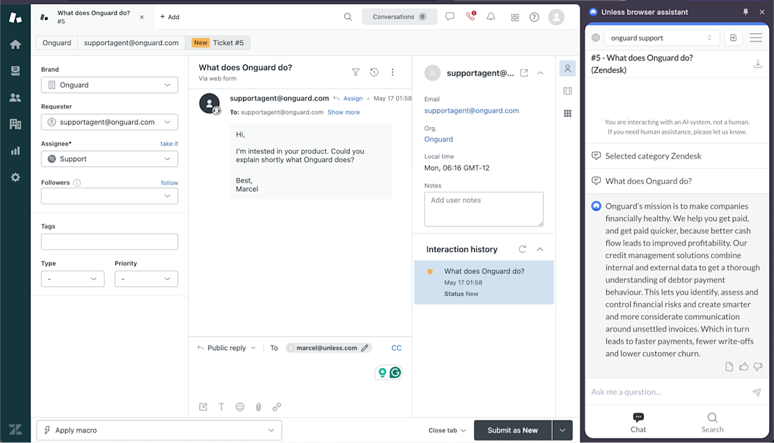Screen dimensions: 774x443
Task: Open the Close tab dropdown
Action: [x=447, y=430]
